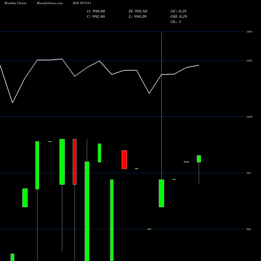
Task: Click the 1048 price axis label
Action: click(250, 32)
